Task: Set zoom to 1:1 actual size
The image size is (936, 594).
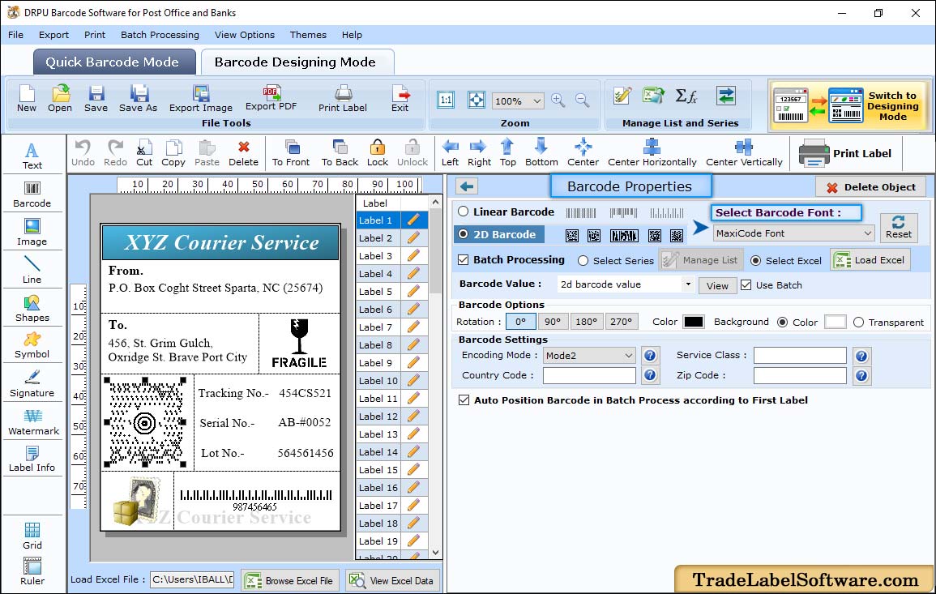Action: point(446,100)
